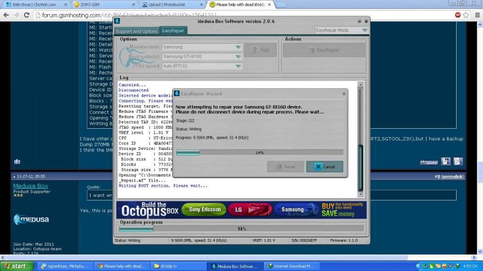Expand the Manufacturer dropdown showing Samsung

202,47
